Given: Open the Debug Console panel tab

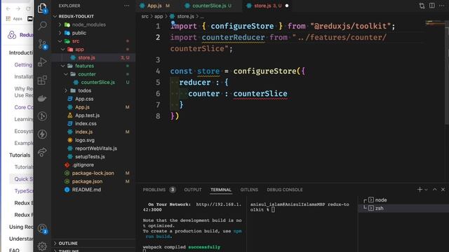Looking at the screenshot, I should tap(284, 190).
